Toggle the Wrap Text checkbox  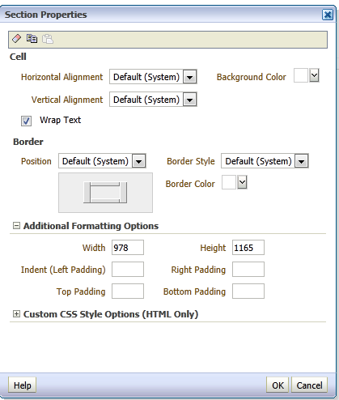(26, 121)
